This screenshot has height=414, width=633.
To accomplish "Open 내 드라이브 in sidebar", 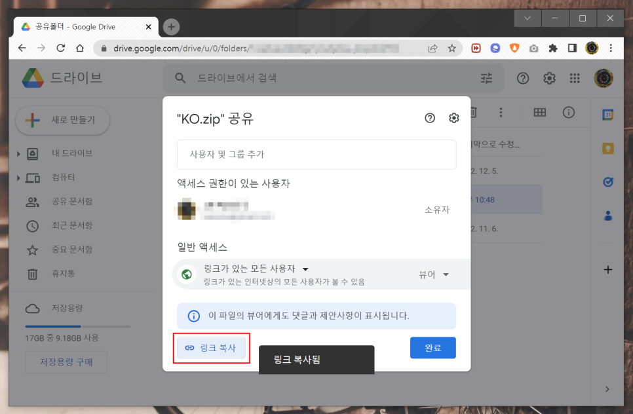I will click(x=72, y=153).
